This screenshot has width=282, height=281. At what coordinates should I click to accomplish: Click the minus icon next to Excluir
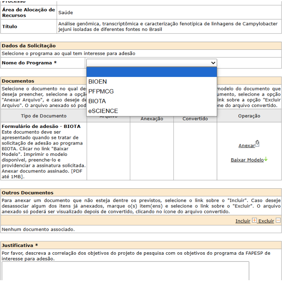(x=278, y=221)
